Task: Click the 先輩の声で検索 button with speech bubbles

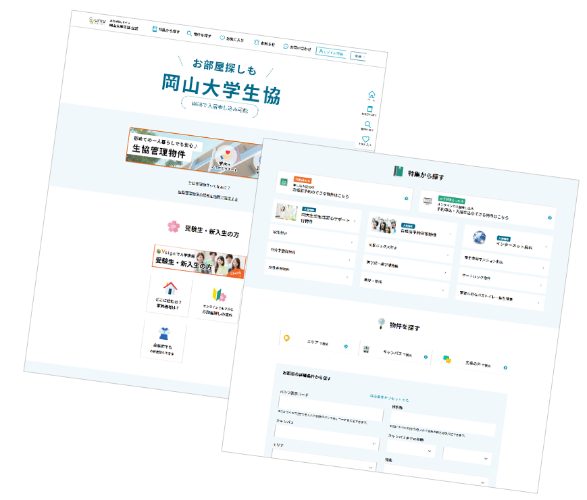Action: [475, 364]
